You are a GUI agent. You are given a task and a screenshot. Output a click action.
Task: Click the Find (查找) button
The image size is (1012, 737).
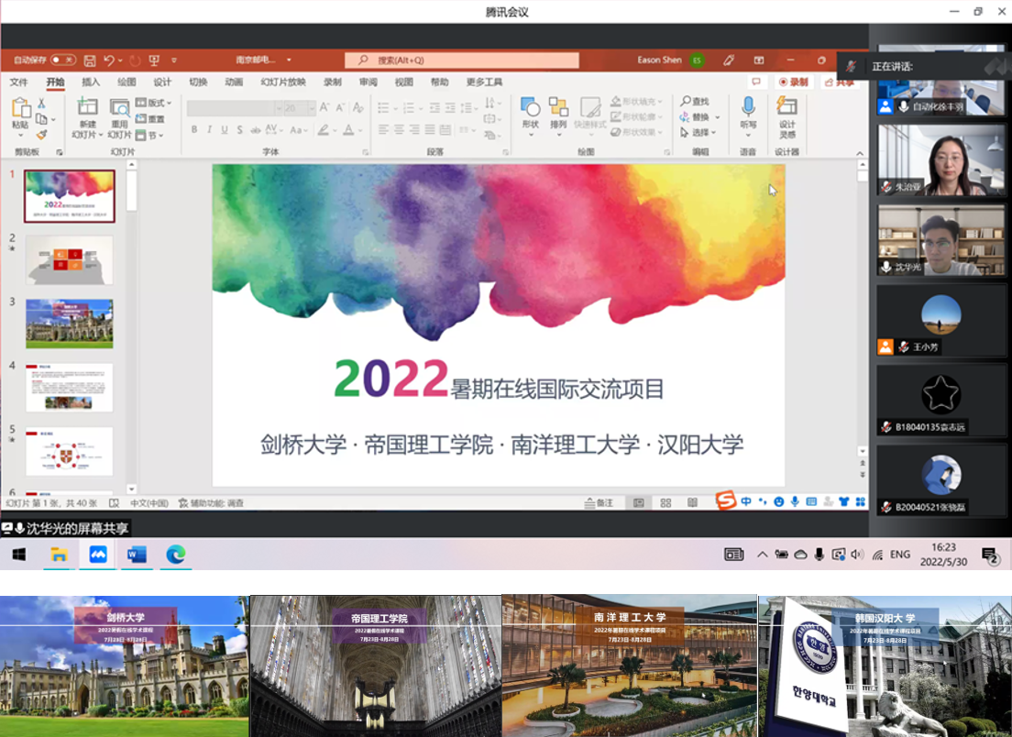tap(695, 101)
